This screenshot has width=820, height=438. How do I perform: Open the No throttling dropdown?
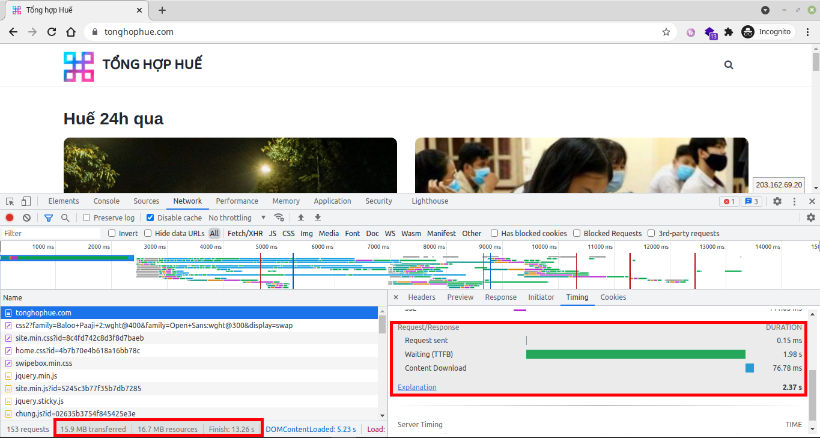pos(237,217)
